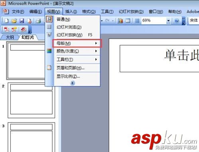This screenshot has width=199, height=152.
Task: Open the 编辑(E) menu
Action: 35,12
